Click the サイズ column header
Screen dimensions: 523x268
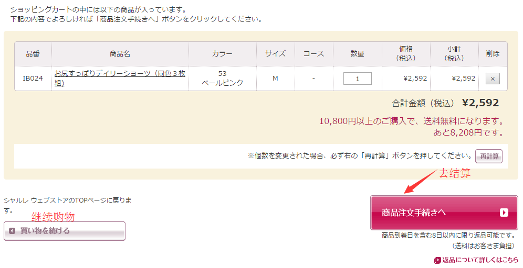(x=275, y=53)
